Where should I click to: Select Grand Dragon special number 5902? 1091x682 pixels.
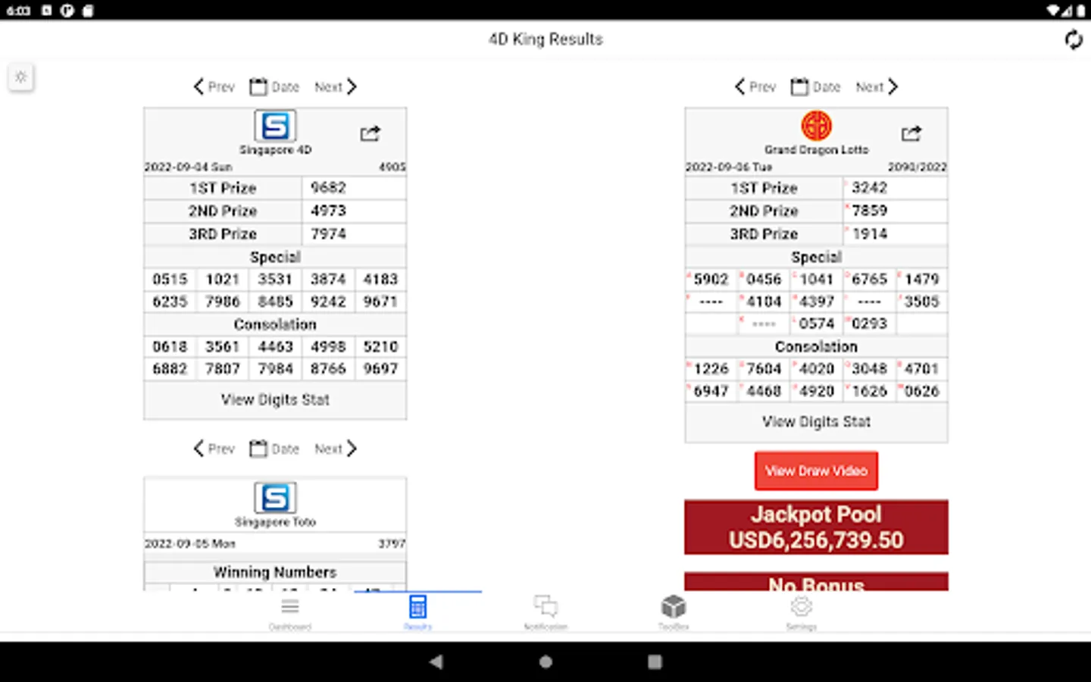711,280
